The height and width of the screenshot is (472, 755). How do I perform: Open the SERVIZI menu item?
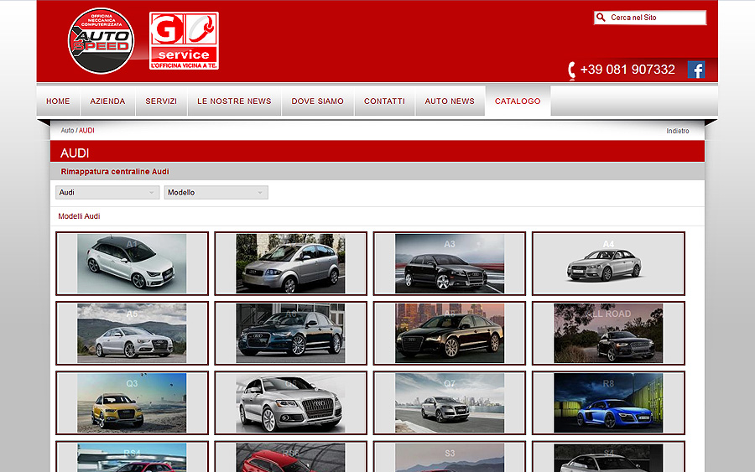161,101
